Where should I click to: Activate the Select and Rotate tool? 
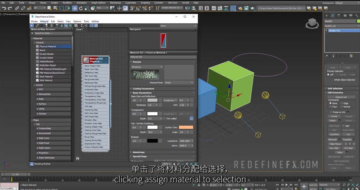[x=81, y=8]
